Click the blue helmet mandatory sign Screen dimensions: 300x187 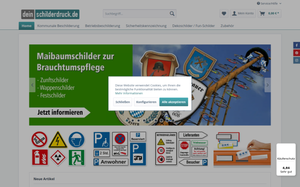coord(76,140)
